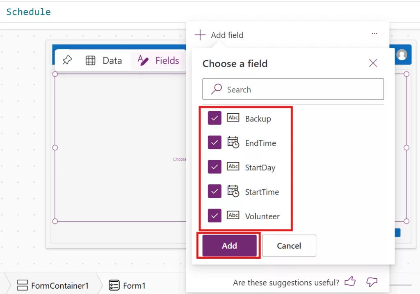This screenshot has width=420, height=294.
Task: Click the search magnifier icon in the field search box
Action: [215, 89]
